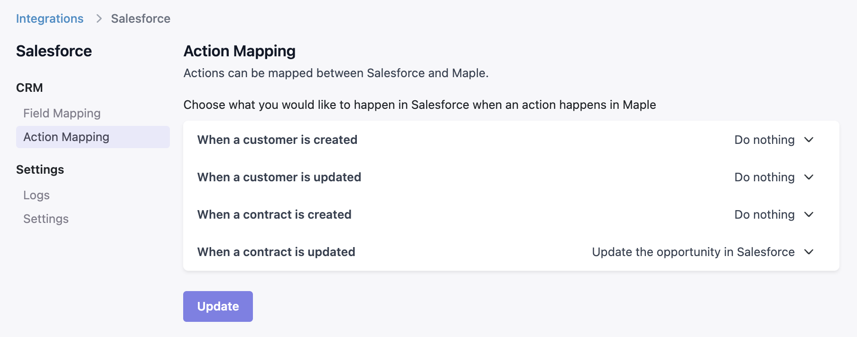The image size is (857, 337).
Task: Open Field Mapping in the sidebar
Action: pos(62,113)
